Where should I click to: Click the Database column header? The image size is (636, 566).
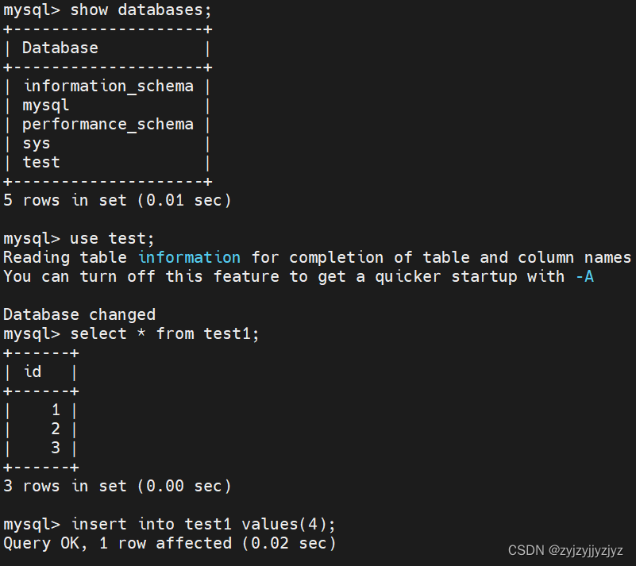coord(60,48)
